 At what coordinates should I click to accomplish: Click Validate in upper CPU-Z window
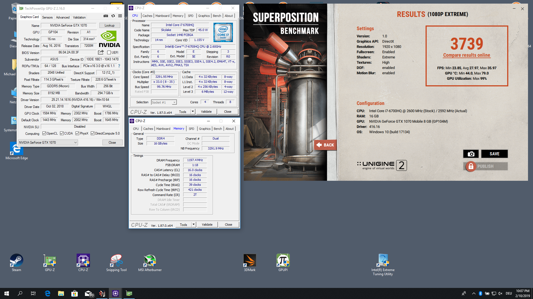click(206, 112)
